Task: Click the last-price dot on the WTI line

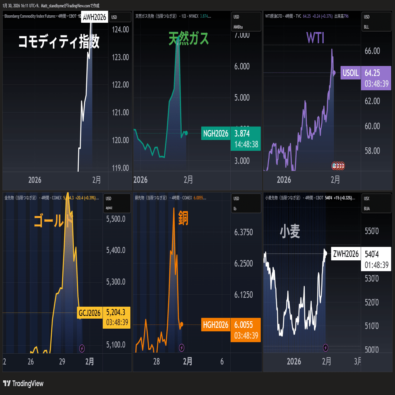Action: (x=334, y=73)
